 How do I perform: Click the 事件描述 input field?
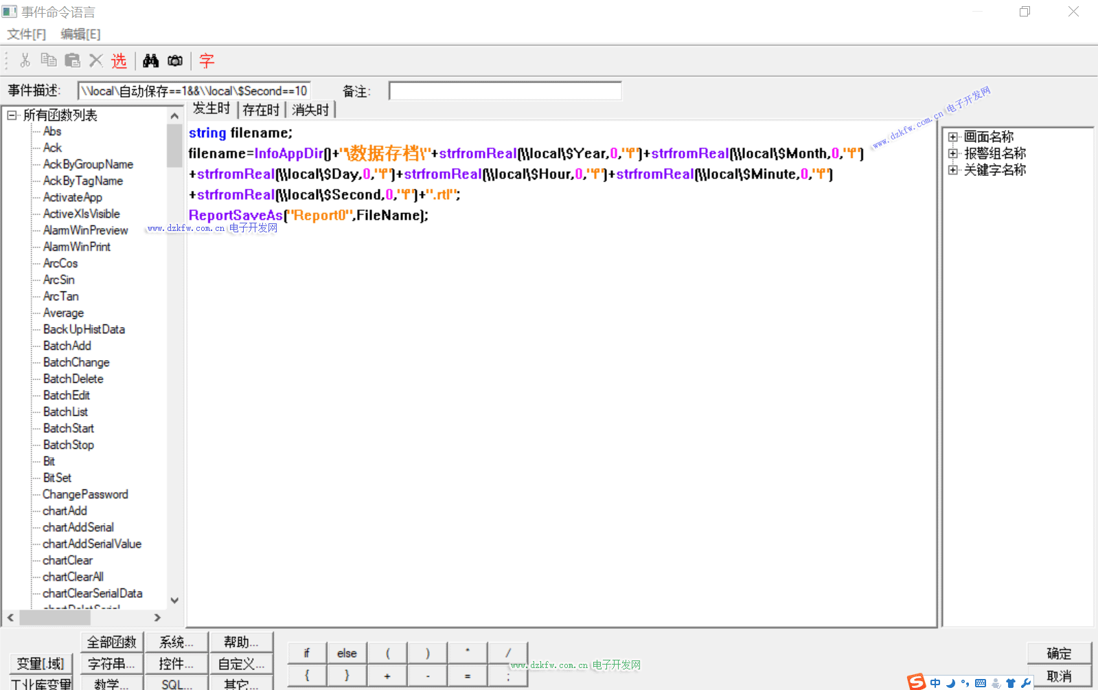click(x=194, y=91)
